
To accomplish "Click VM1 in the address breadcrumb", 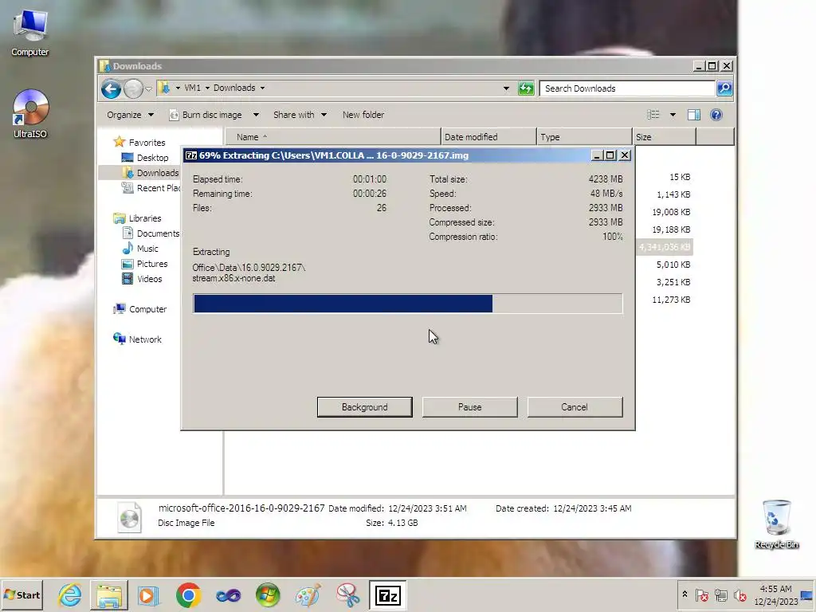I will coord(192,88).
